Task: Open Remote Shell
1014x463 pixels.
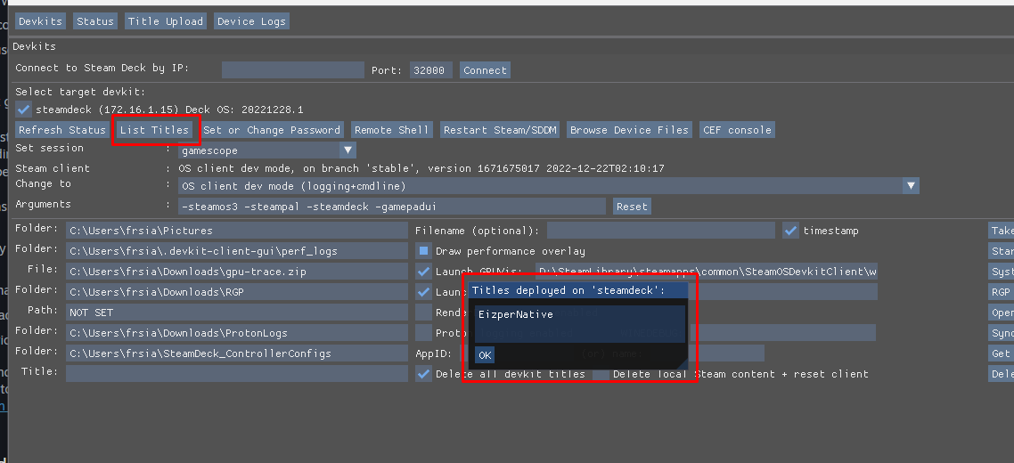Action: tap(391, 130)
